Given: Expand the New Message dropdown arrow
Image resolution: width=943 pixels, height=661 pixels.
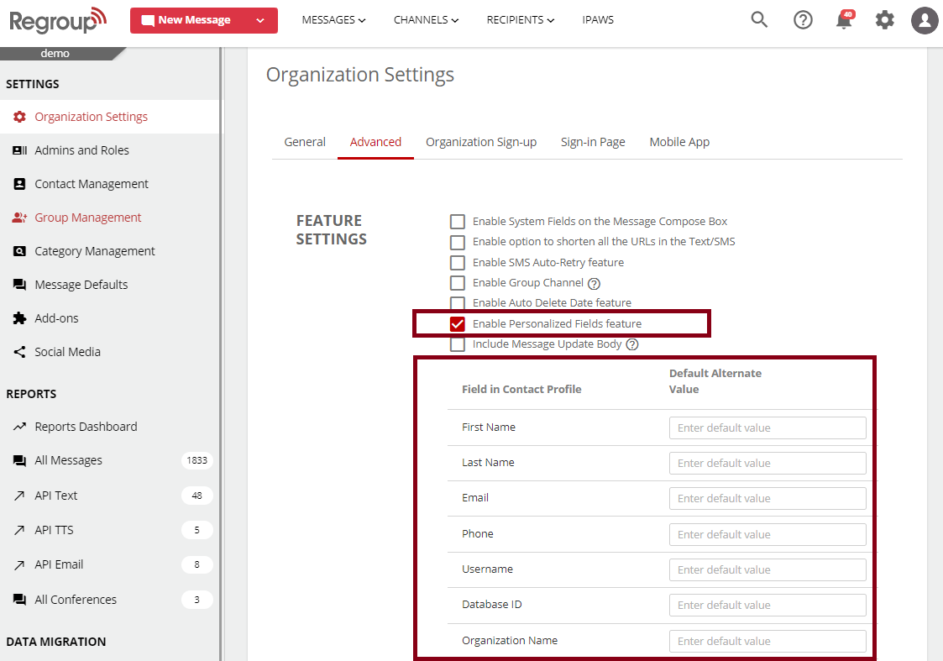Looking at the screenshot, I should 260,20.
